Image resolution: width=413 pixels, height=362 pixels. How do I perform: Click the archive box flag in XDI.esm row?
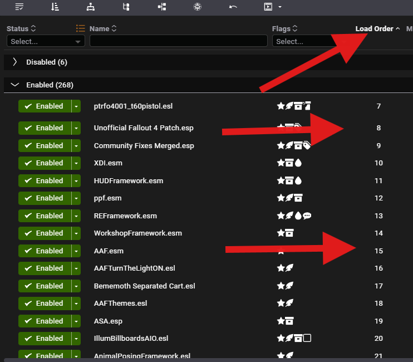pos(289,163)
